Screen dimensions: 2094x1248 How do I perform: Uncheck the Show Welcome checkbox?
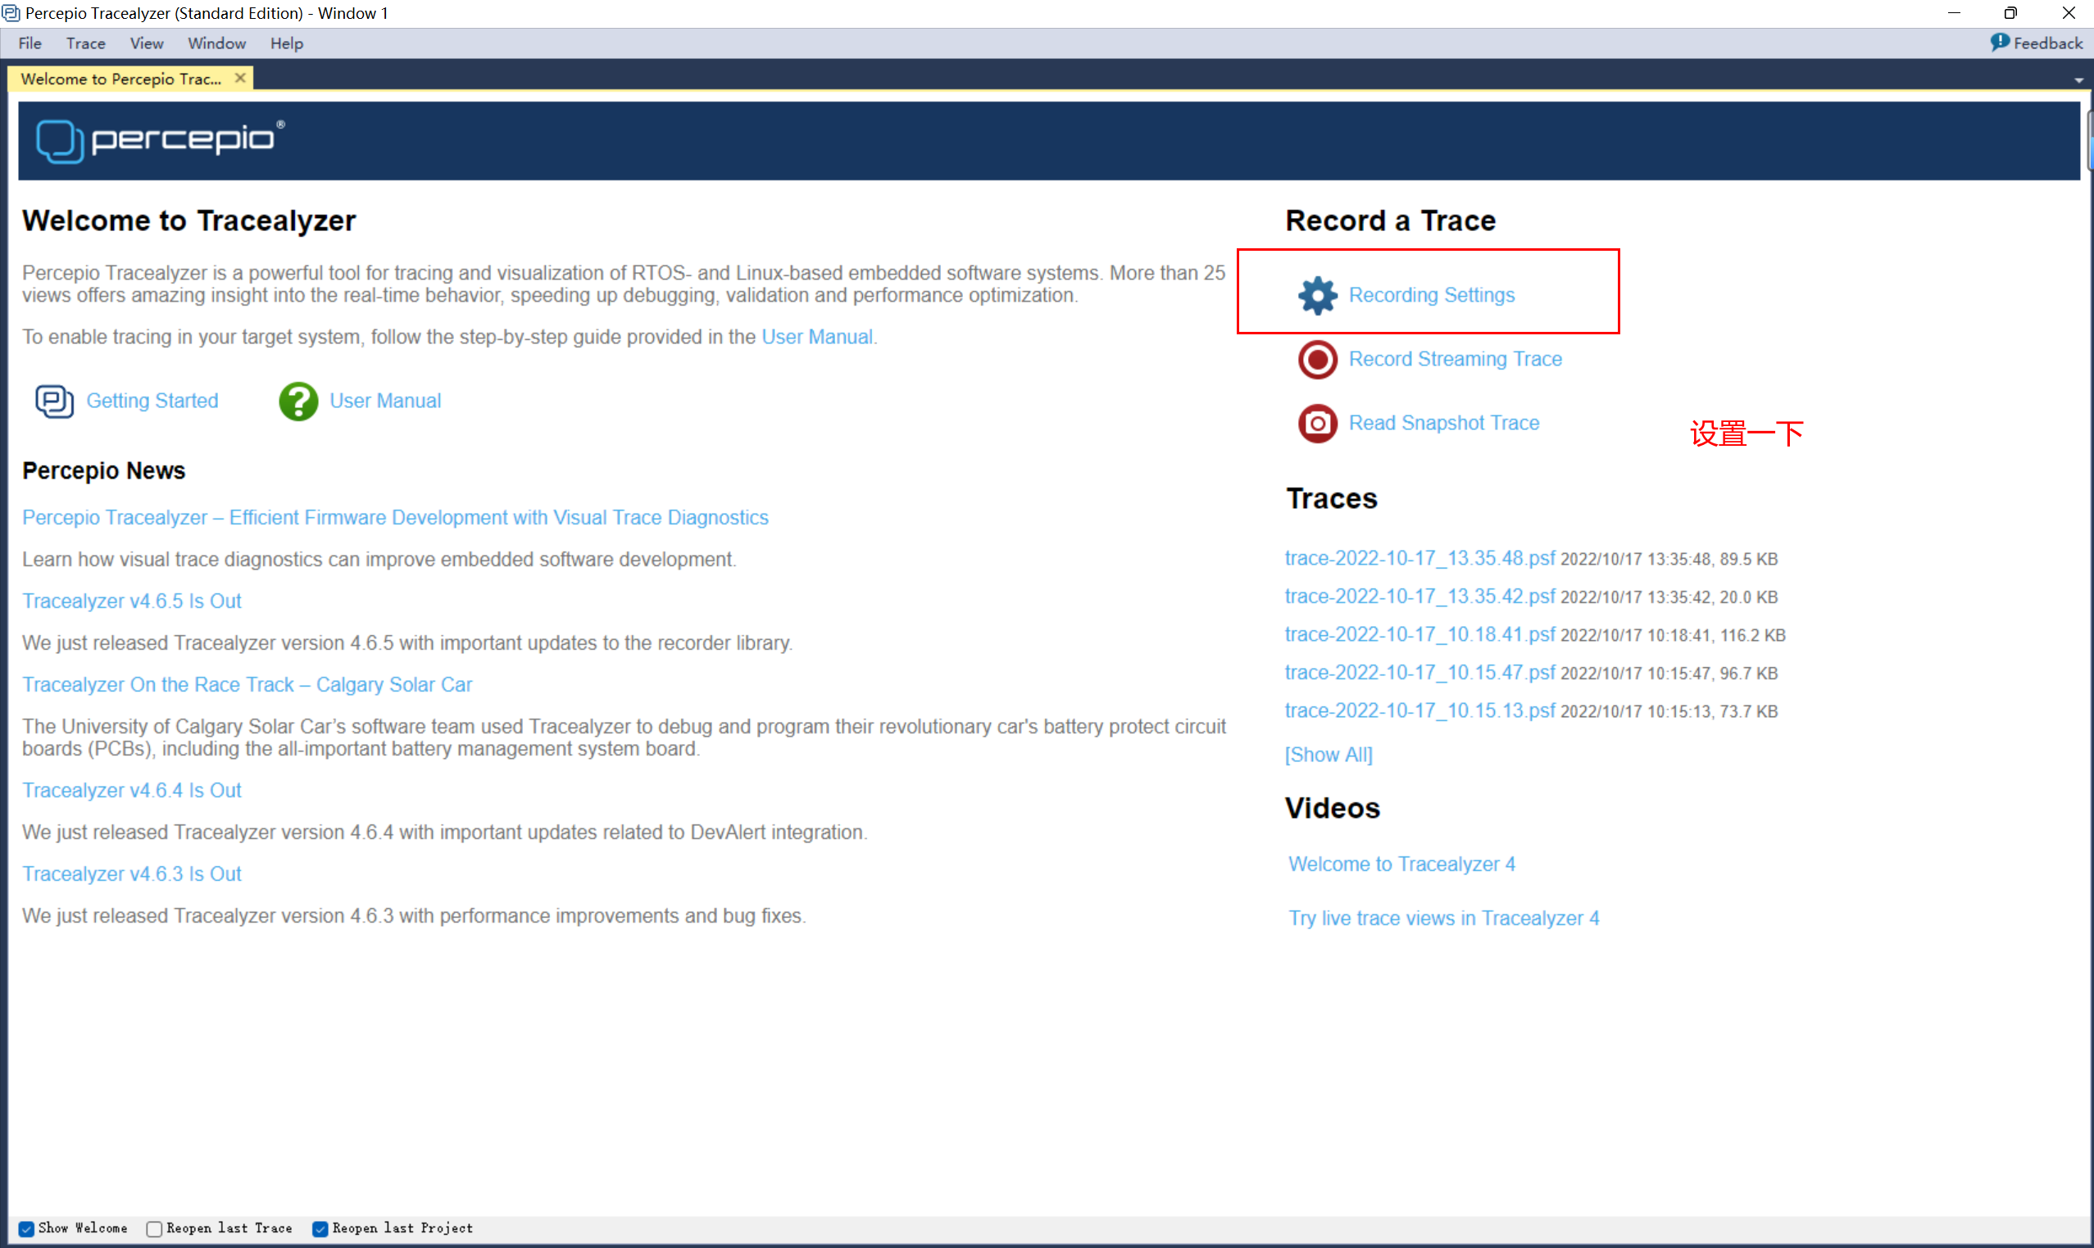[x=27, y=1228]
